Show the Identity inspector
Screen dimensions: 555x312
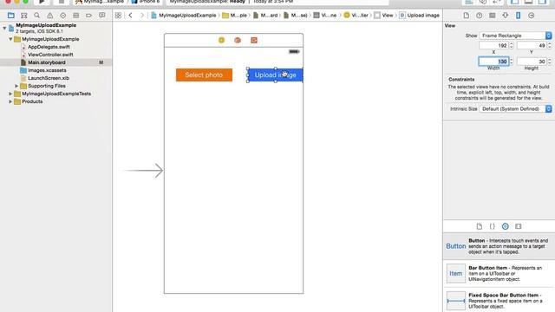[492, 16]
